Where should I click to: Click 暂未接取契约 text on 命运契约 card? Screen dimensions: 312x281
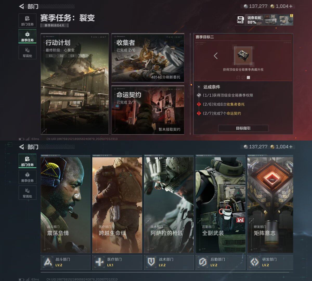(x=170, y=129)
